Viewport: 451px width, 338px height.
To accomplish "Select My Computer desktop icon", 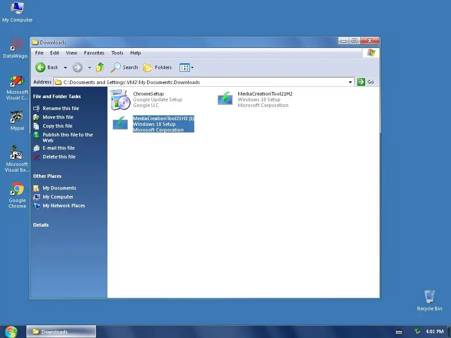I will pos(17,12).
